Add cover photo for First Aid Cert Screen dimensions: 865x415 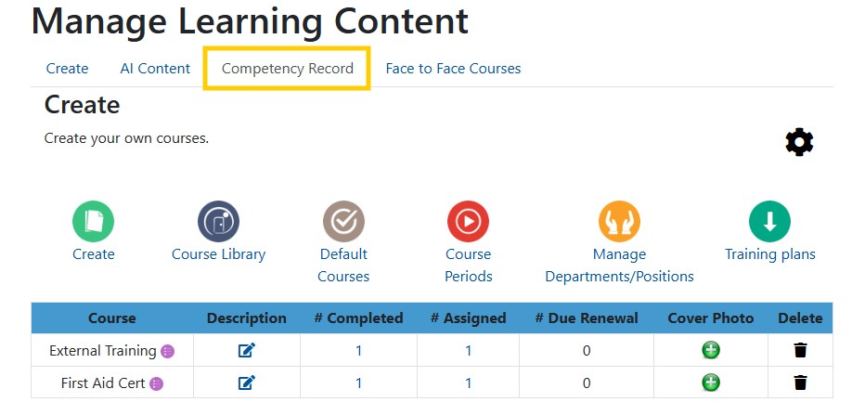pyautogui.click(x=711, y=383)
